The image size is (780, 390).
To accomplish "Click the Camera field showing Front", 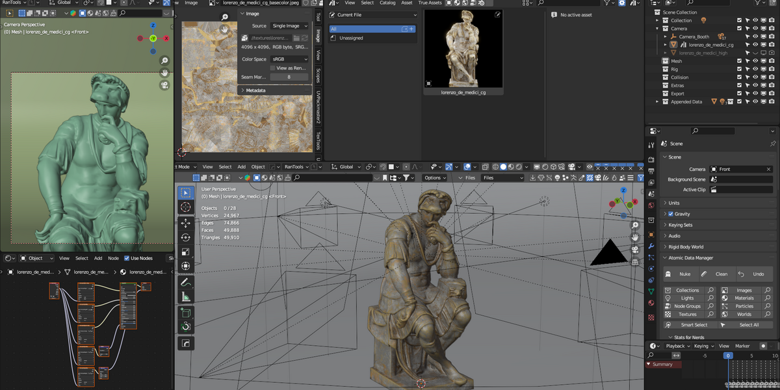I will 741,169.
